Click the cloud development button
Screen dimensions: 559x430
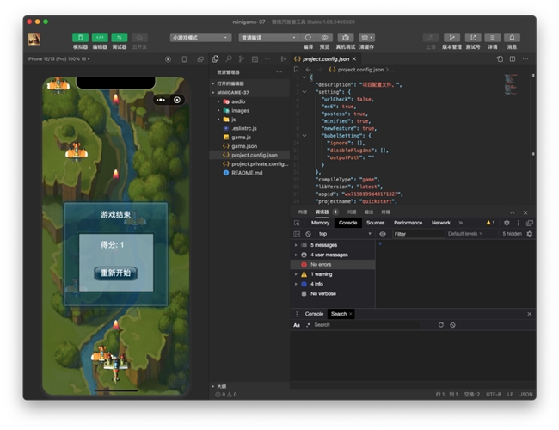click(139, 38)
